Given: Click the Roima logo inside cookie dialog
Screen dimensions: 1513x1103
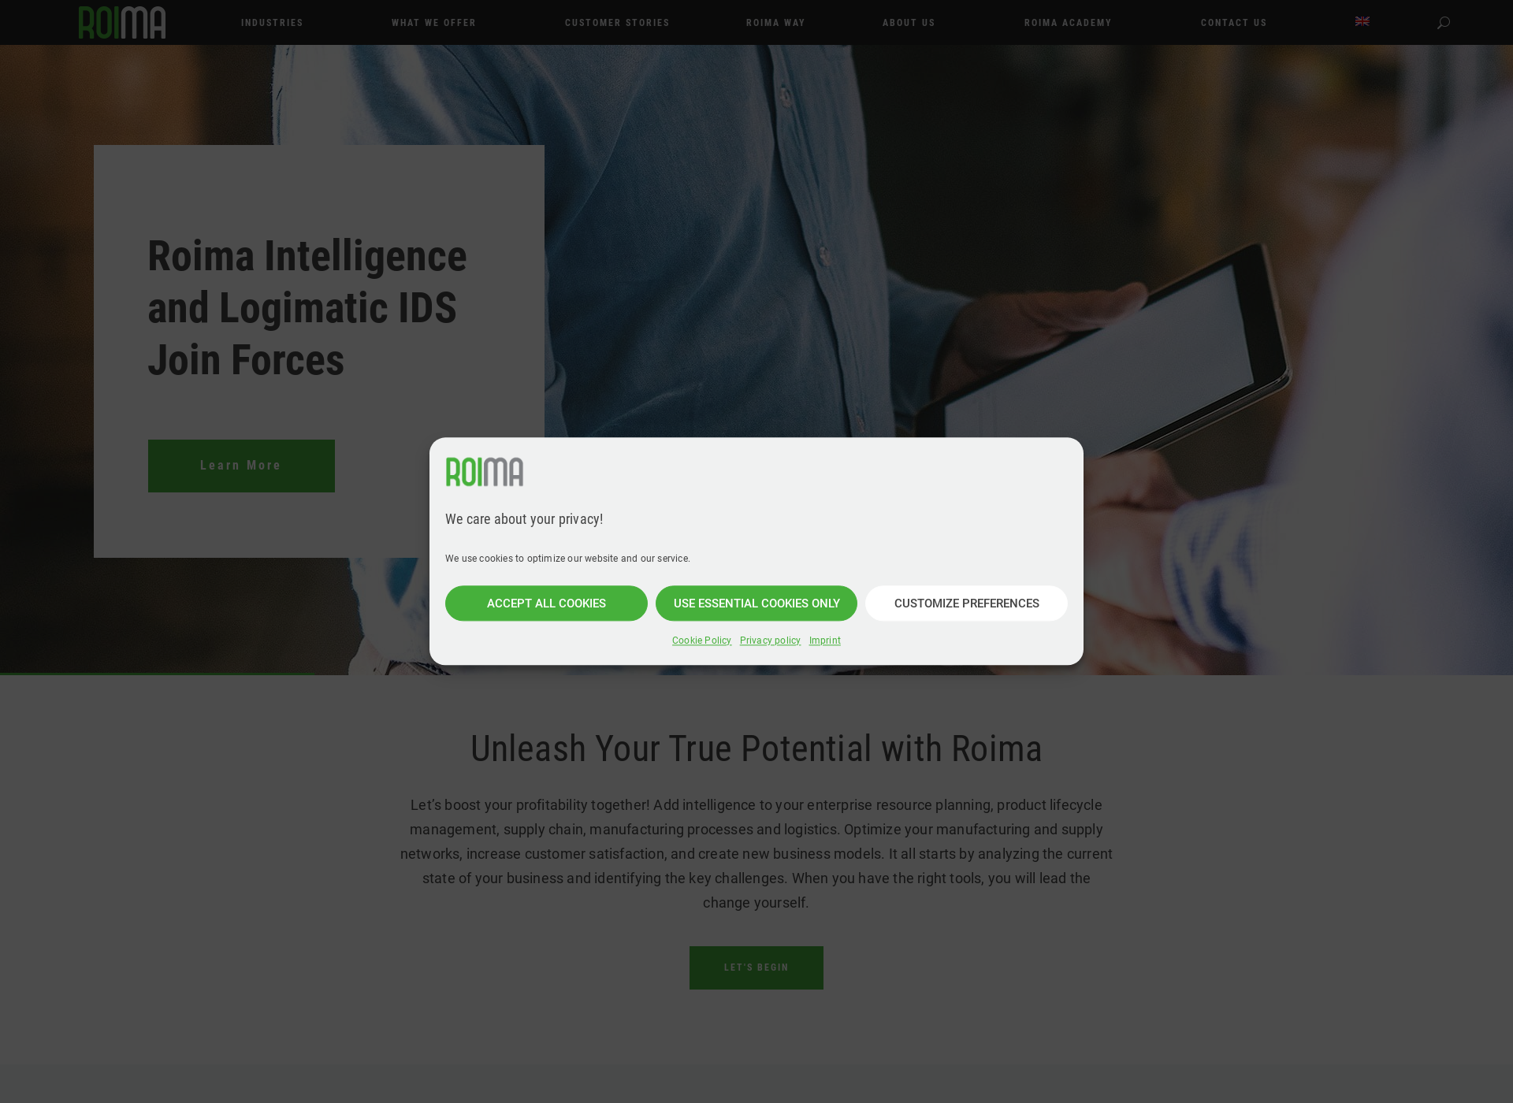Looking at the screenshot, I should (x=484, y=471).
